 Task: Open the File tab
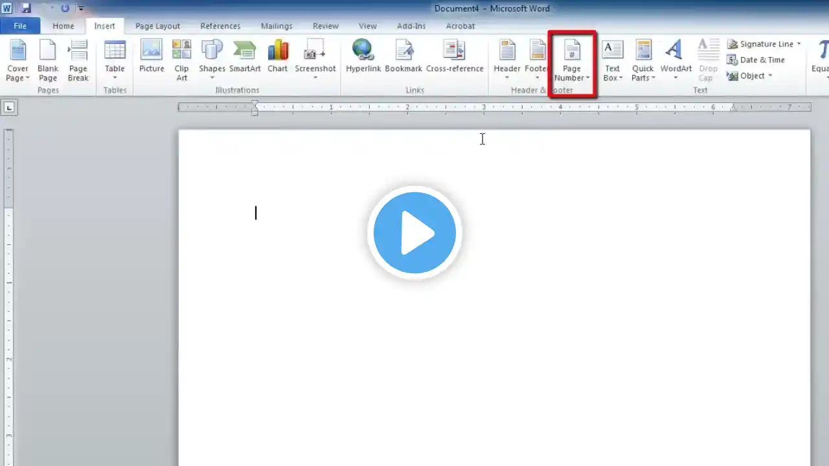pyautogui.click(x=20, y=26)
